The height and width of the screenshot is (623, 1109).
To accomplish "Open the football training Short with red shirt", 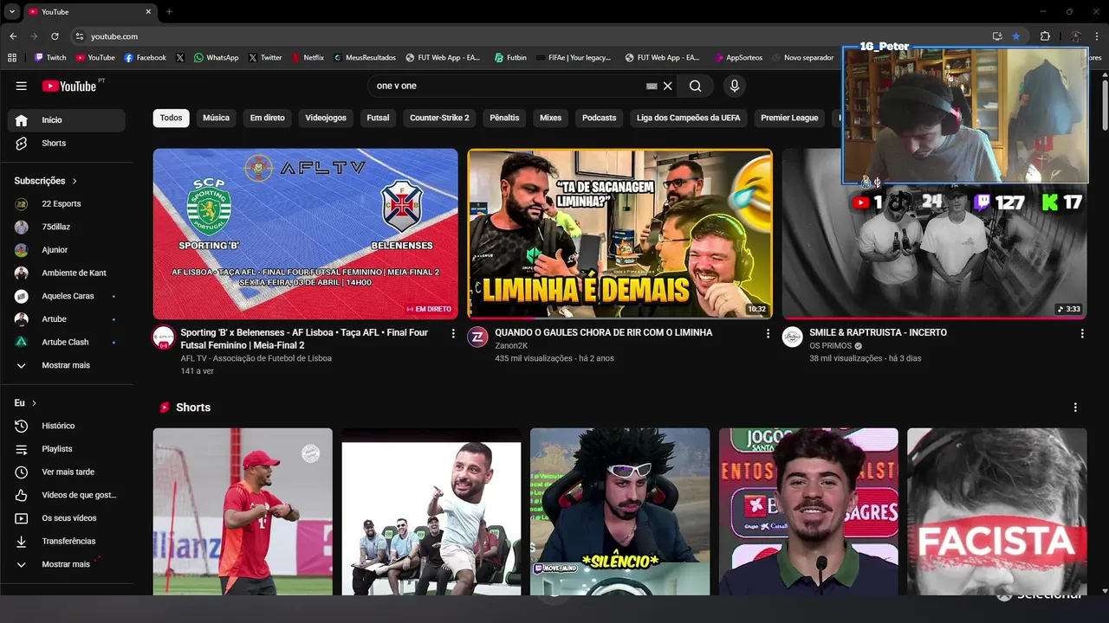I will pyautogui.click(x=243, y=511).
